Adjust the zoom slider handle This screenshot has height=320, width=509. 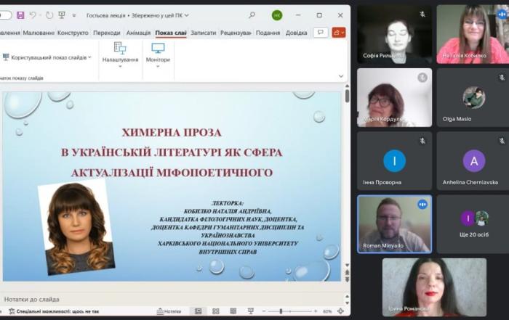click(x=281, y=311)
